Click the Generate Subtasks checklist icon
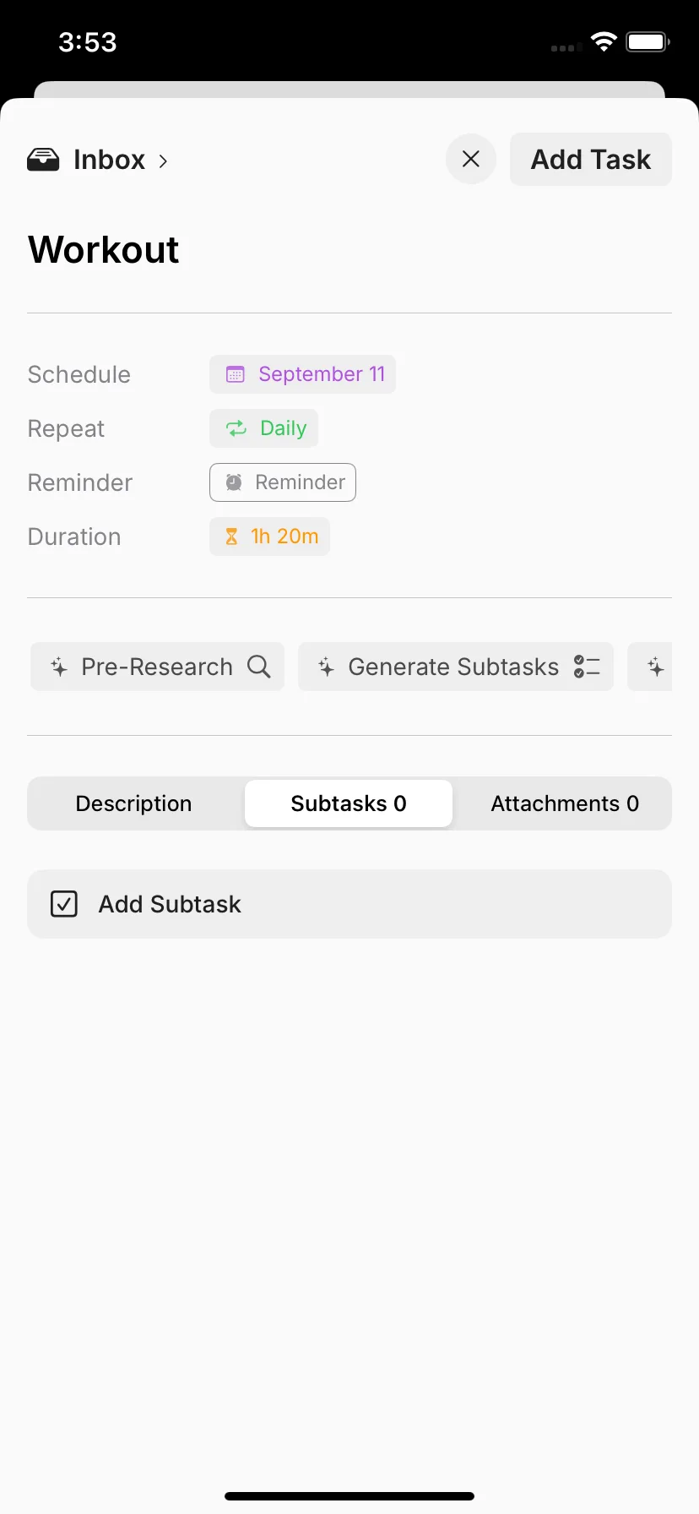The height and width of the screenshot is (1514, 699). pyautogui.click(x=587, y=667)
